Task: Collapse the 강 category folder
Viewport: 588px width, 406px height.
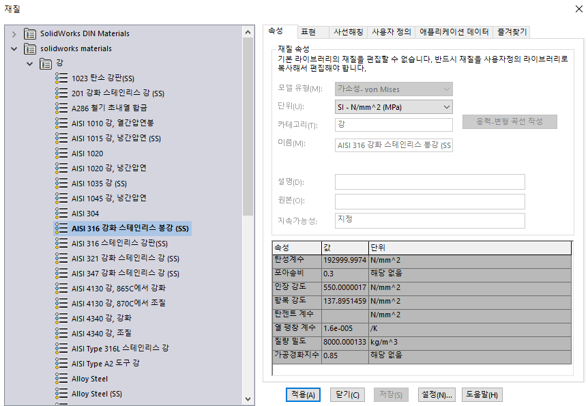Action: click(30, 63)
